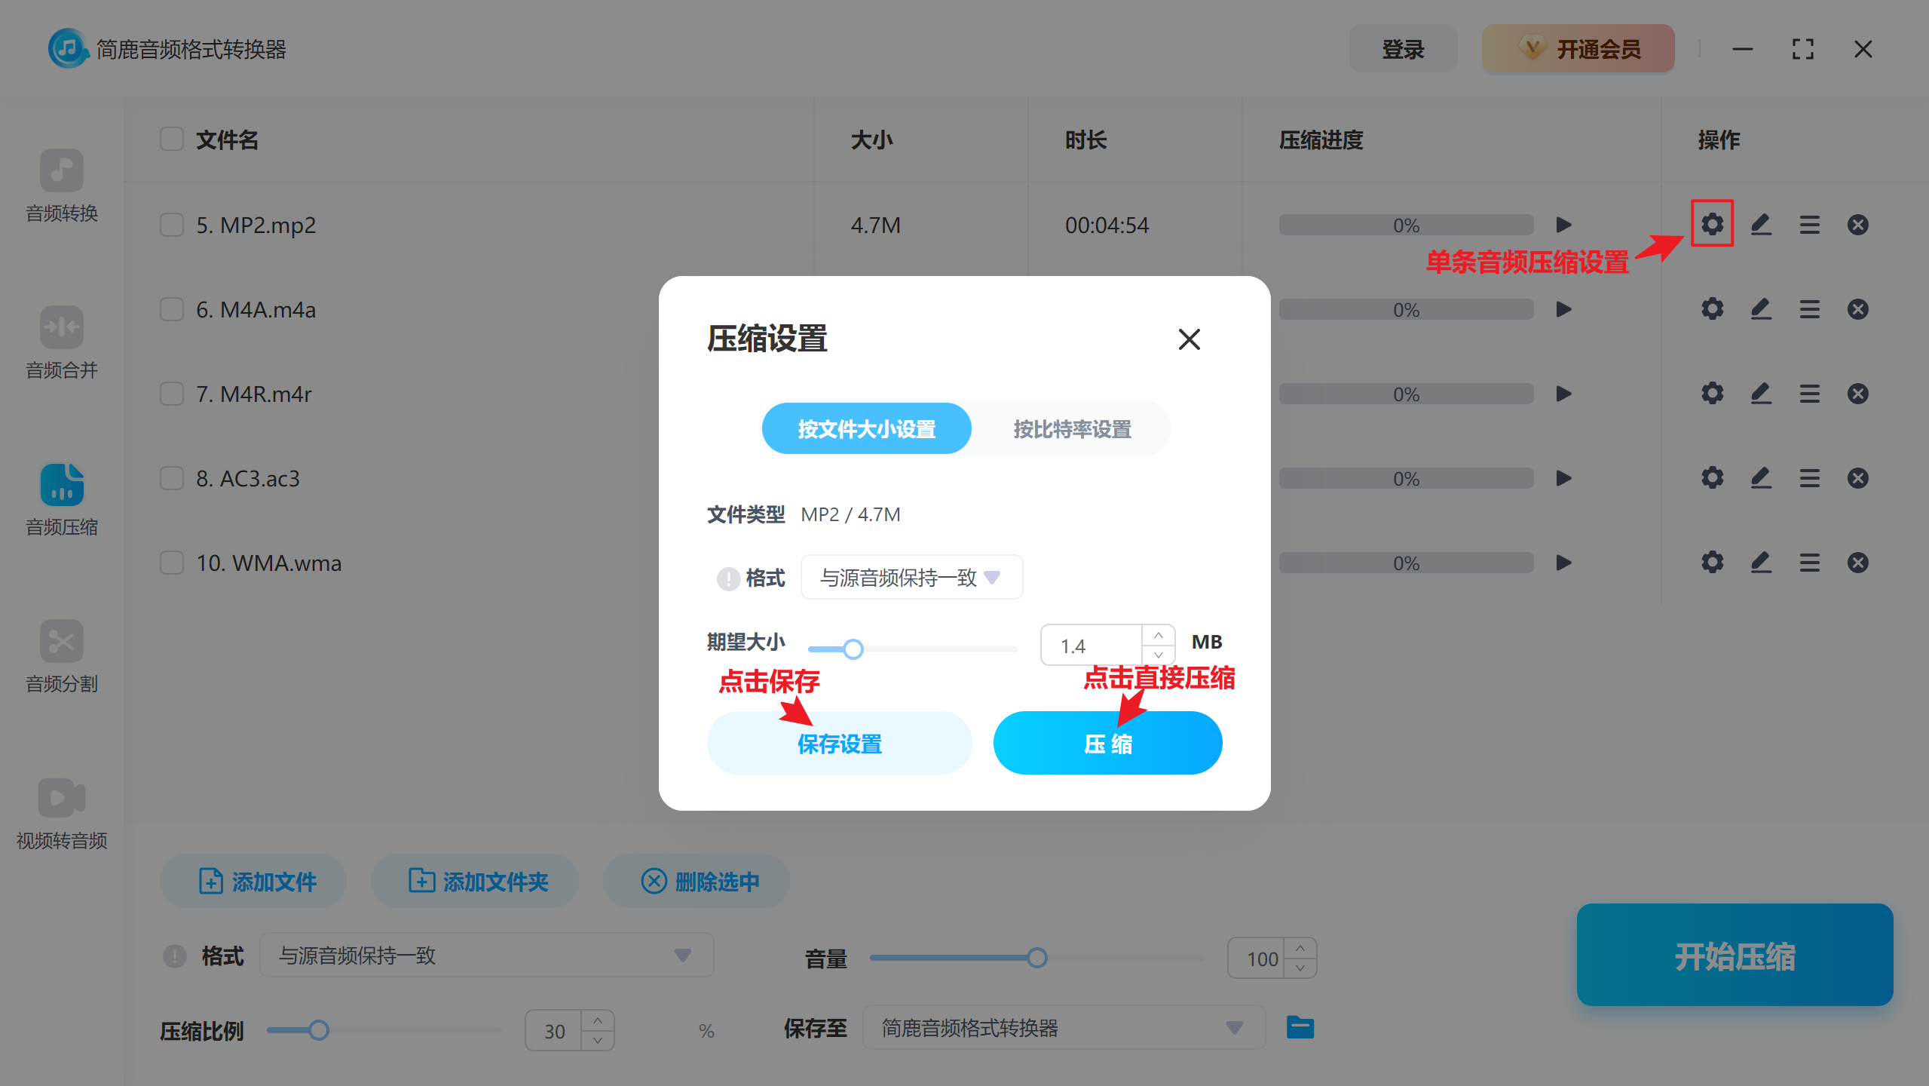Screen dimensions: 1929x1086
Task: Switch to 音频分割 mode
Action: tap(61, 658)
